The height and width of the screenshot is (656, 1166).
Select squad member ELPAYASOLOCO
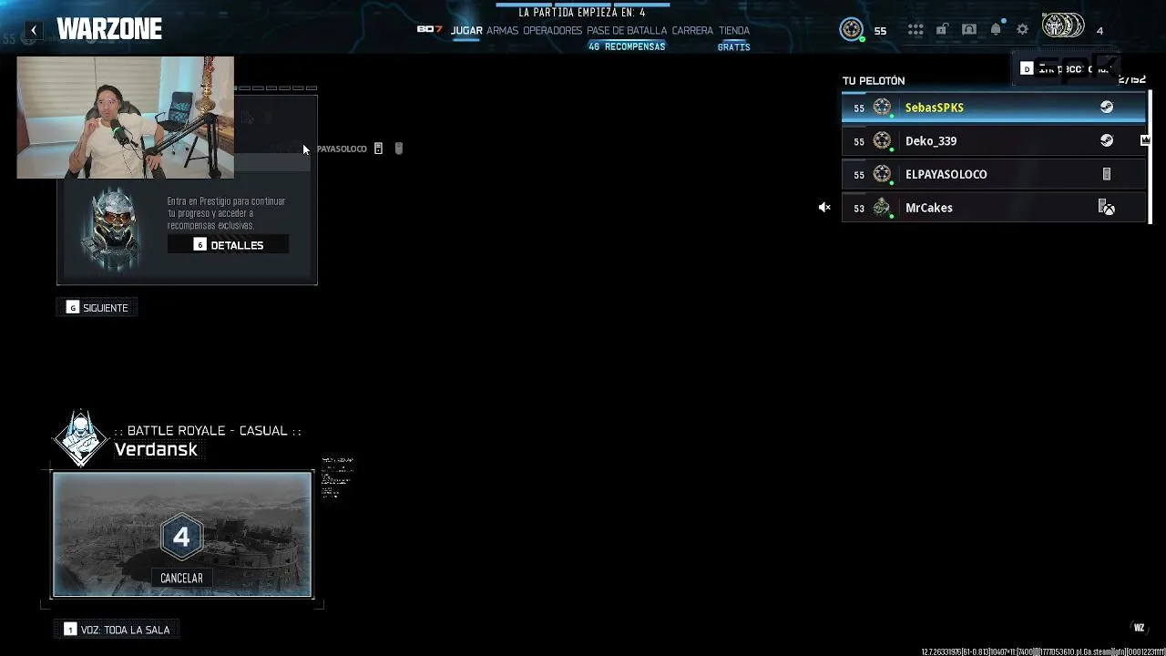[x=993, y=174]
